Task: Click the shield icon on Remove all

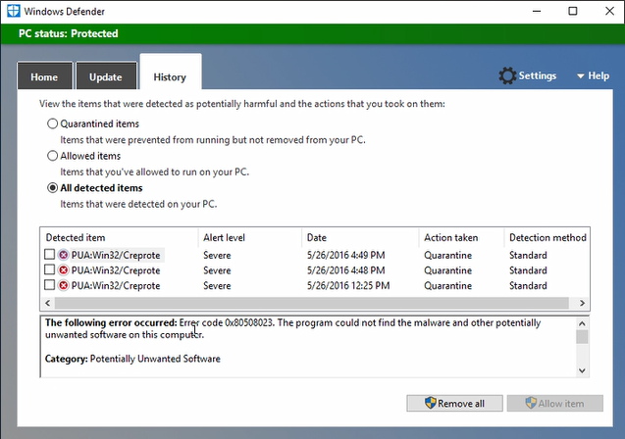Action: tap(429, 403)
